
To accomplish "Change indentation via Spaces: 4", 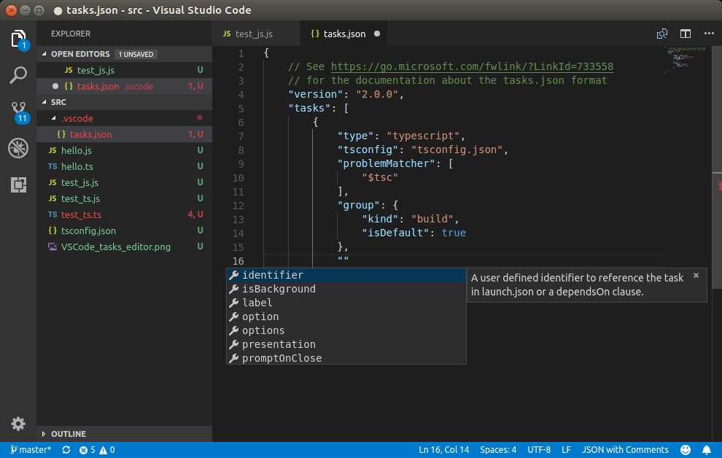I will 498,450.
